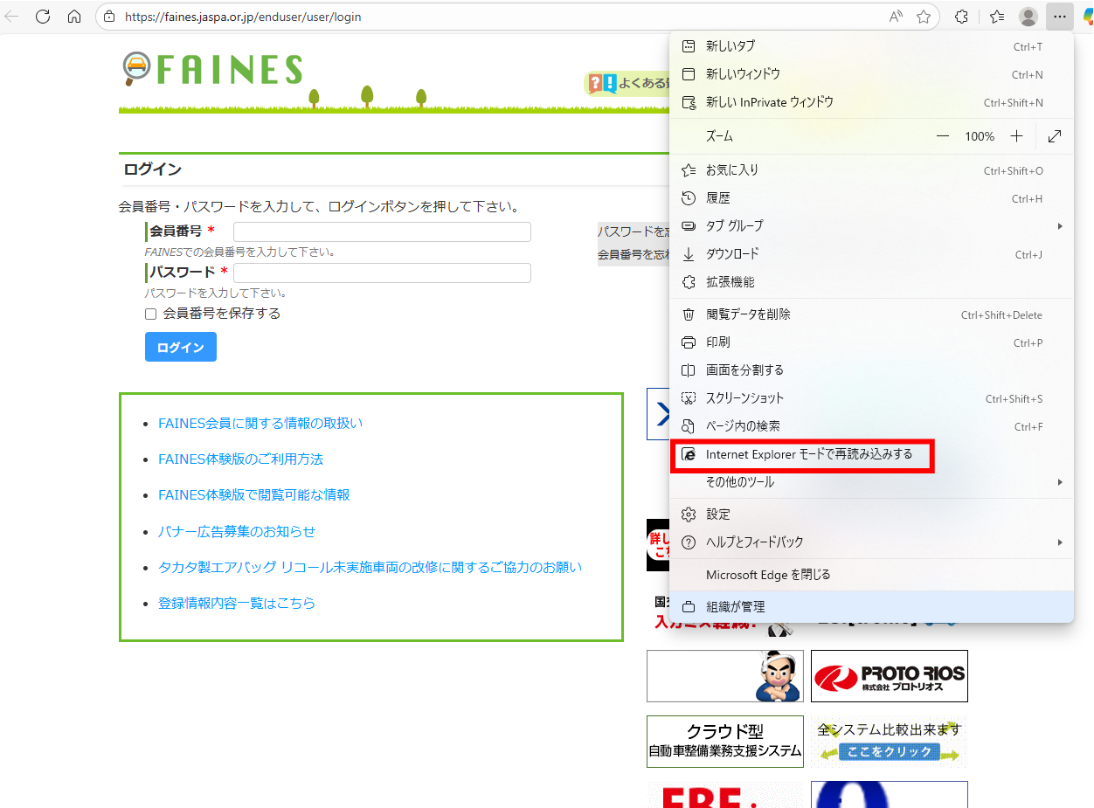Expand the その他のツール submenu

871,482
